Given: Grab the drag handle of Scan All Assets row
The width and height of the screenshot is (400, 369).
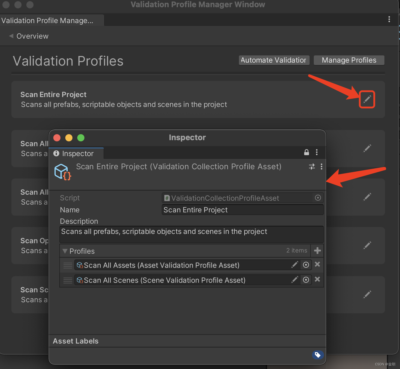Looking at the screenshot, I should click(68, 265).
